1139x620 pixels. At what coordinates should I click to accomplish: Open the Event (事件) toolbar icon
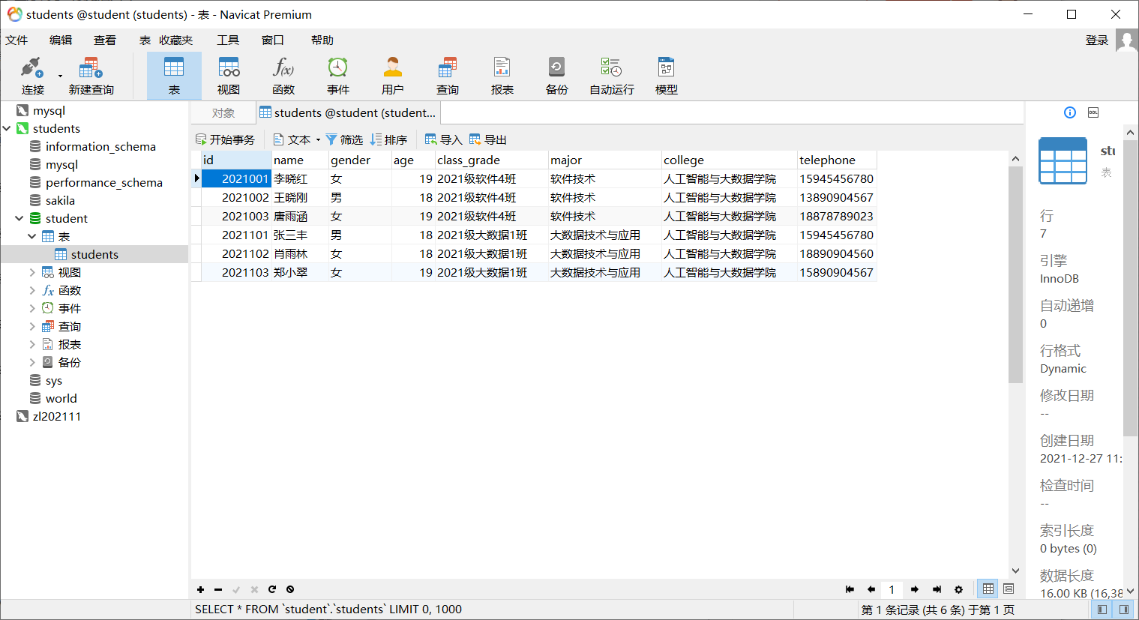[338, 76]
